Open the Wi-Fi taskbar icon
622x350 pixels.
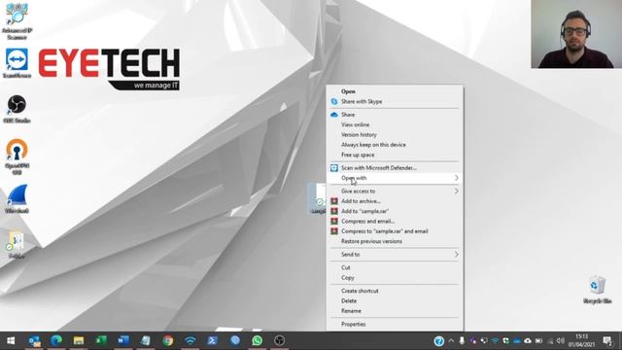click(x=190, y=340)
